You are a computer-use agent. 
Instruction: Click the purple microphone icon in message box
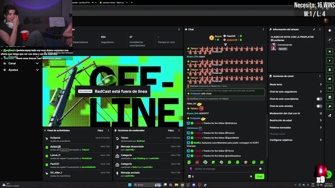[x=191, y=169]
